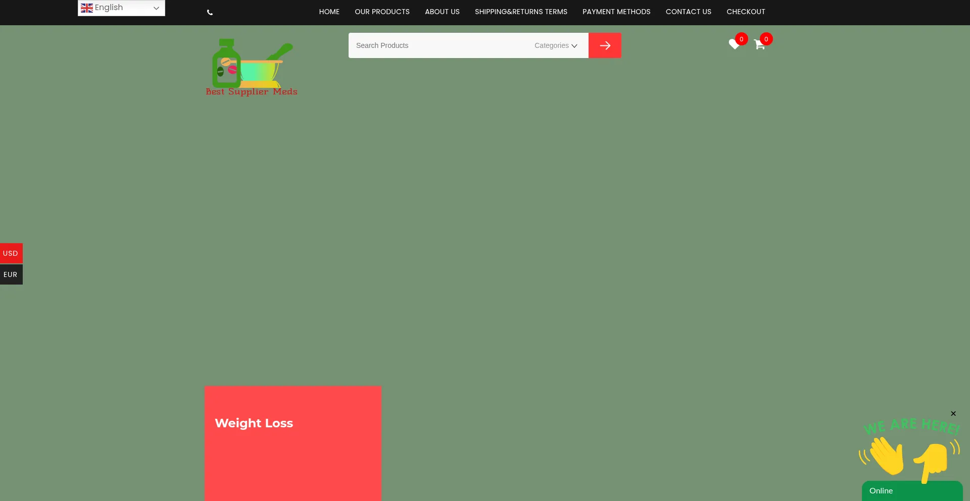970x501 pixels.
Task: Go to Home menu item
Action: coord(329,12)
